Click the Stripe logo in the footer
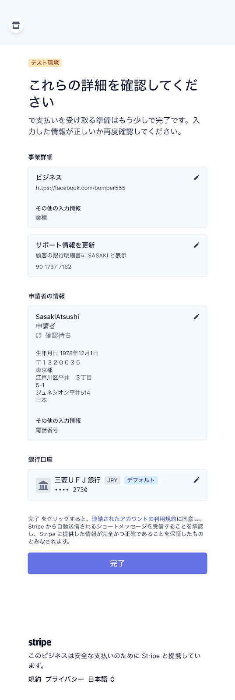Screen dimensions: 235x700 (x=40, y=642)
